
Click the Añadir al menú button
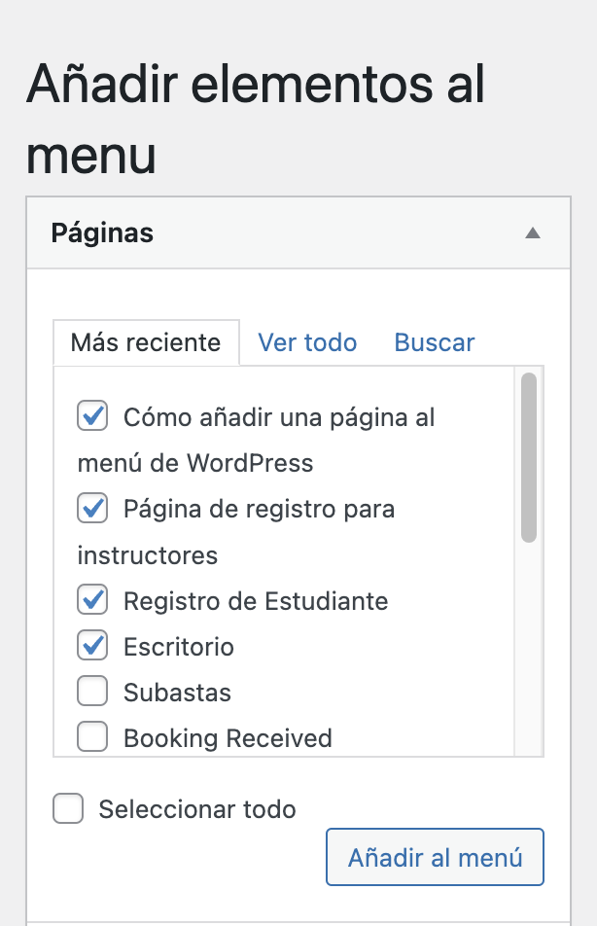[434, 857]
